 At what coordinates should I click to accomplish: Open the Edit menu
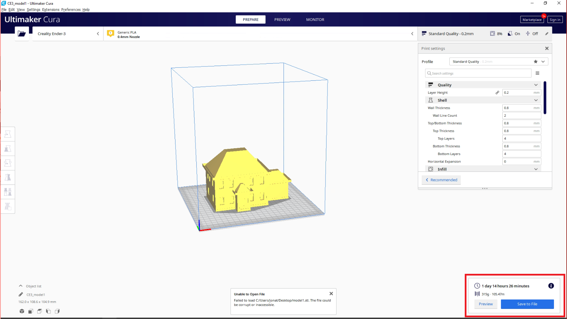pyautogui.click(x=12, y=10)
